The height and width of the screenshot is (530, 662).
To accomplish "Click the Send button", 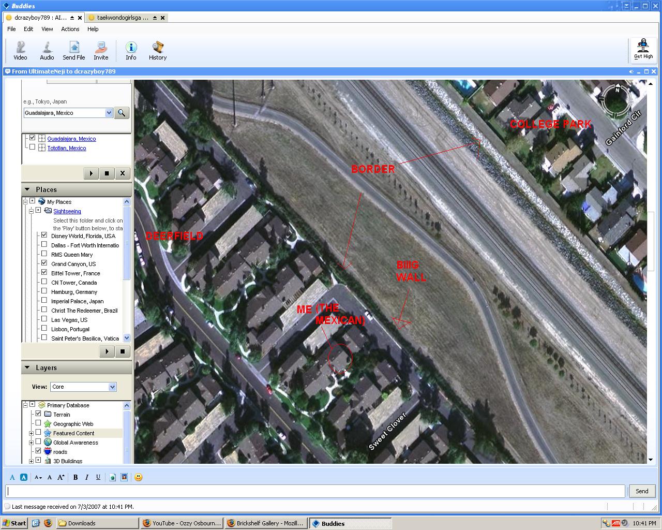I will [x=641, y=491].
